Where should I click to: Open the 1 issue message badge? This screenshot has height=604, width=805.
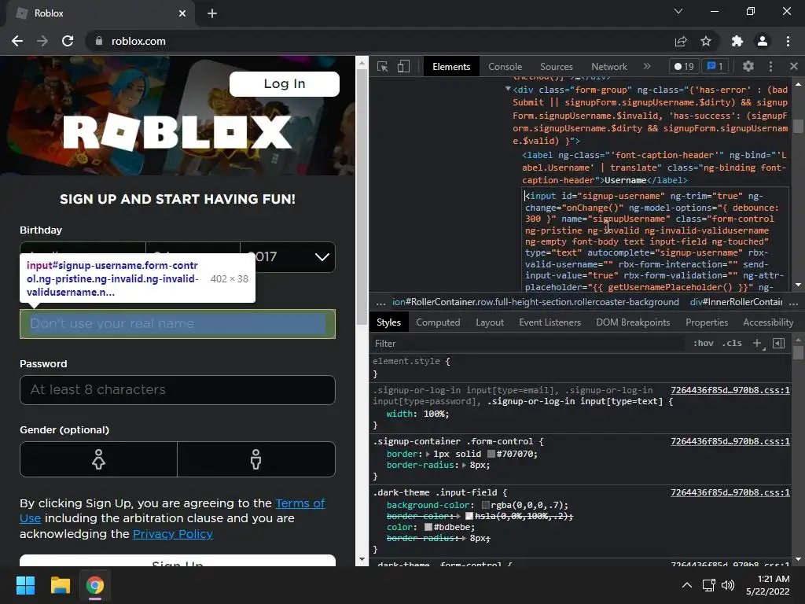[x=715, y=66]
